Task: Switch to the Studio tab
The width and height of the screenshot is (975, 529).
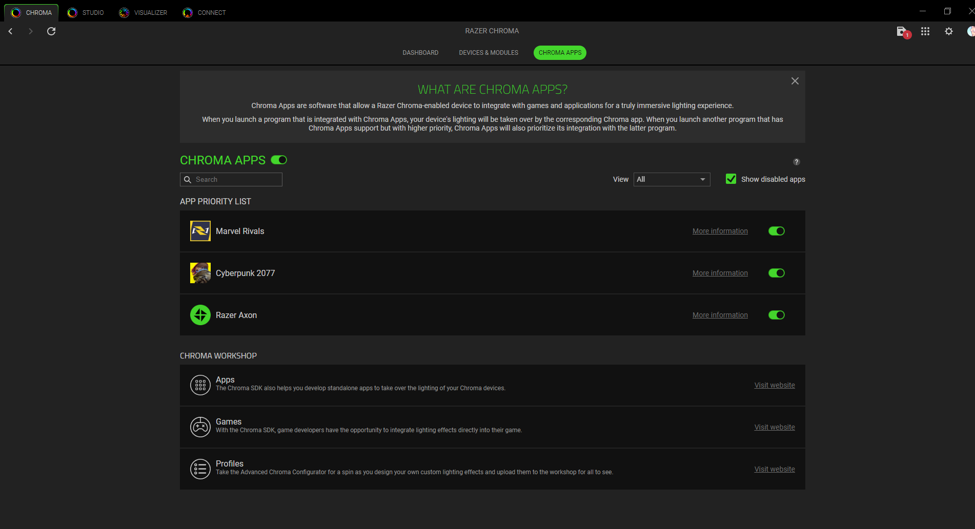Action: click(x=86, y=12)
